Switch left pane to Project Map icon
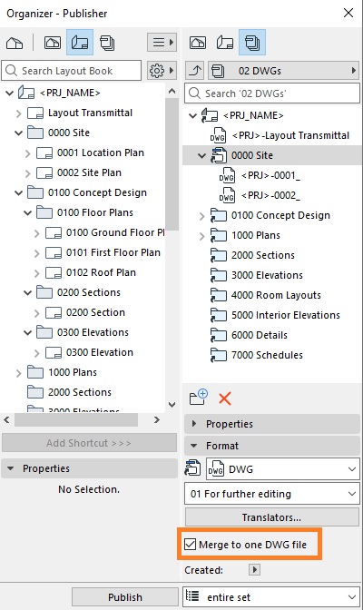This screenshot has width=363, height=610. pos(15,43)
